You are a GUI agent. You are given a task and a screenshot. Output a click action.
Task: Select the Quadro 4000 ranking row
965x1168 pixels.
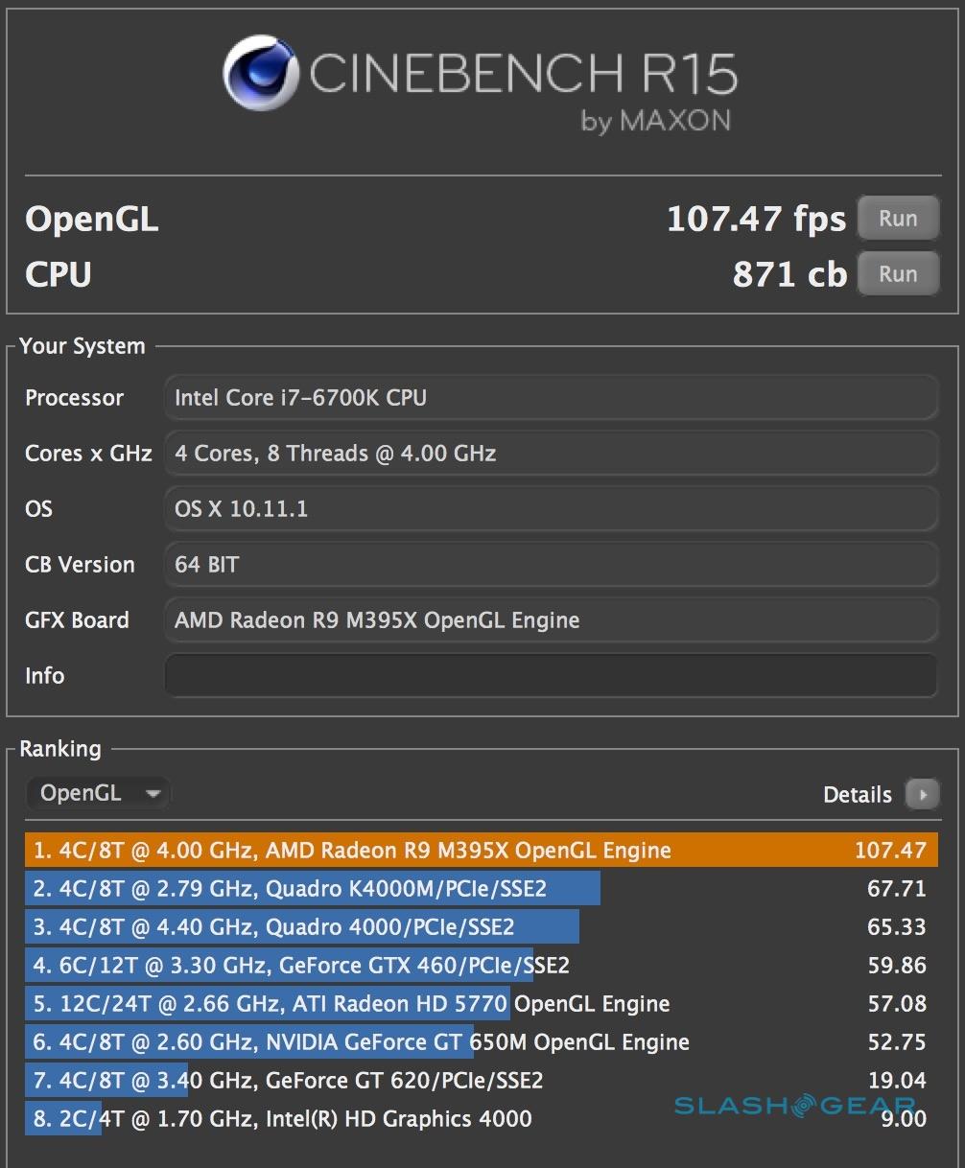point(481,927)
